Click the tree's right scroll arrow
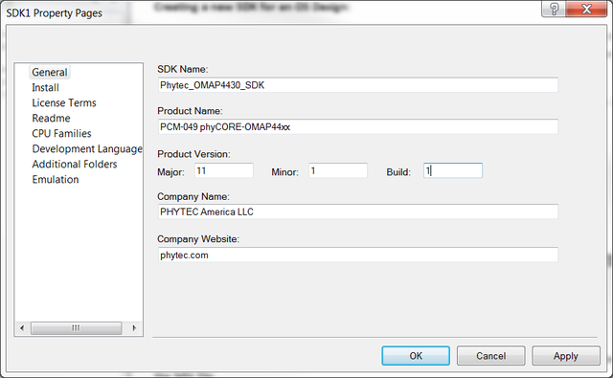This screenshot has height=378, width=613. (134, 328)
